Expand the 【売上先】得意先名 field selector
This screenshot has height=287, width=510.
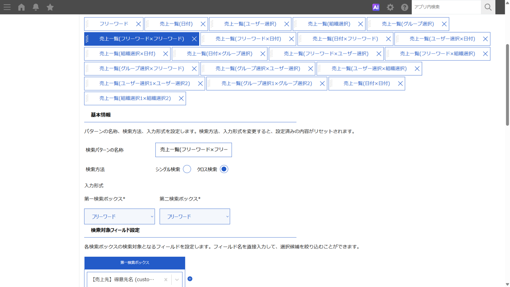(x=177, y=279)
